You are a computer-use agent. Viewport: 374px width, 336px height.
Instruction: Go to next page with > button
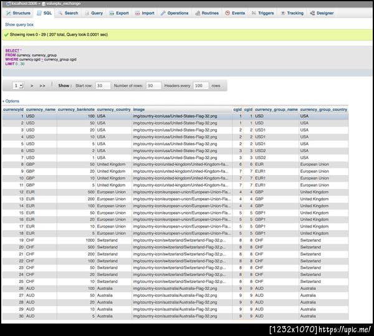coord(32,86)
